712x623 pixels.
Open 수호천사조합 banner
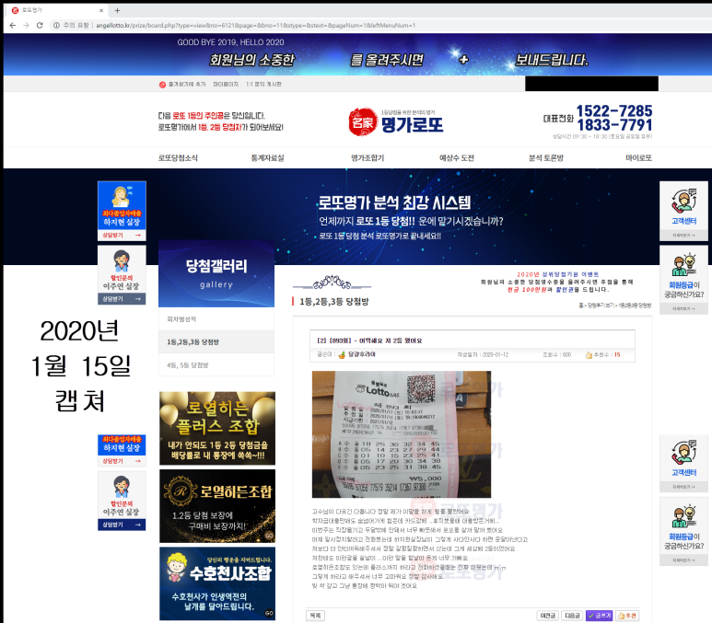coord(217,583)
